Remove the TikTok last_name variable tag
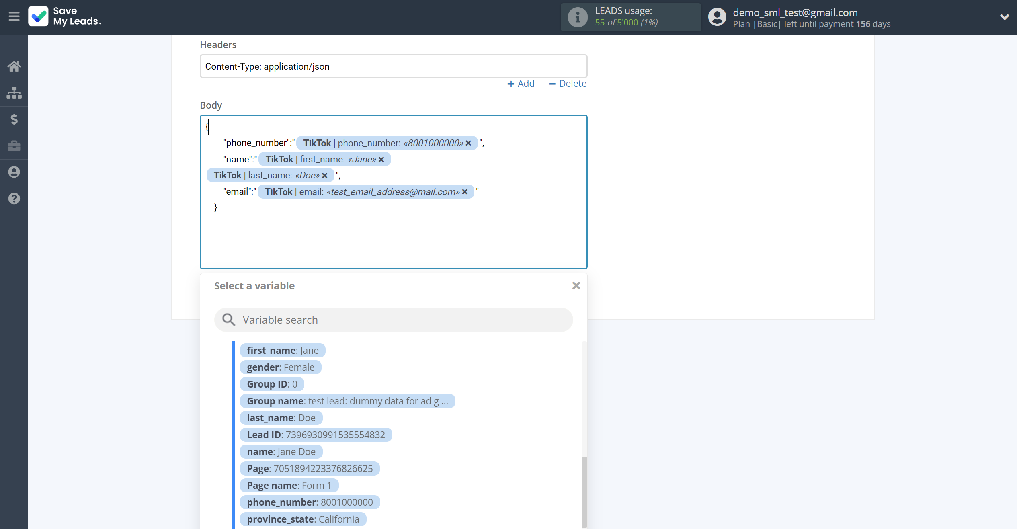Viewport: 1017px width, 529px height. [x=325, y=176]
